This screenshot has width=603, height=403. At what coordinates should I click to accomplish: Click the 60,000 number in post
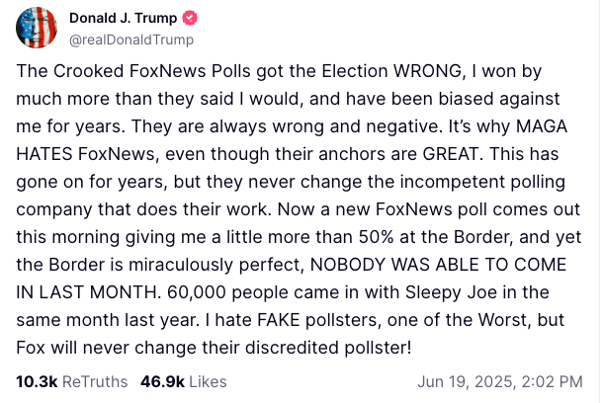point(197,292)
